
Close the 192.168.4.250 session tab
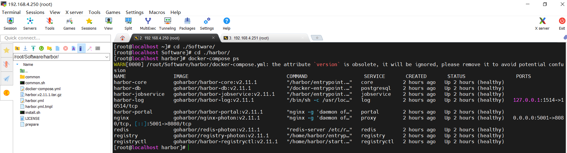click(x=213, y=38)
